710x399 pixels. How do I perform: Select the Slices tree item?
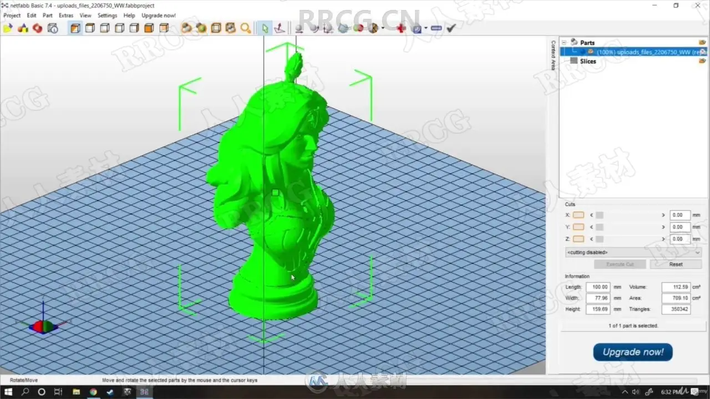(588, 62)
